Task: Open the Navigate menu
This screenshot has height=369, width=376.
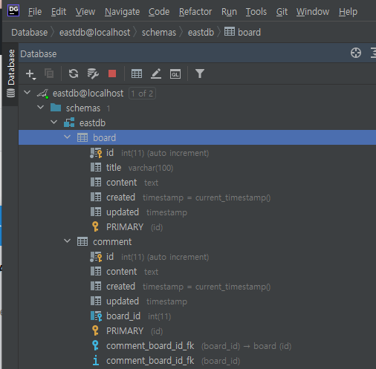Action: coord(122,12)
